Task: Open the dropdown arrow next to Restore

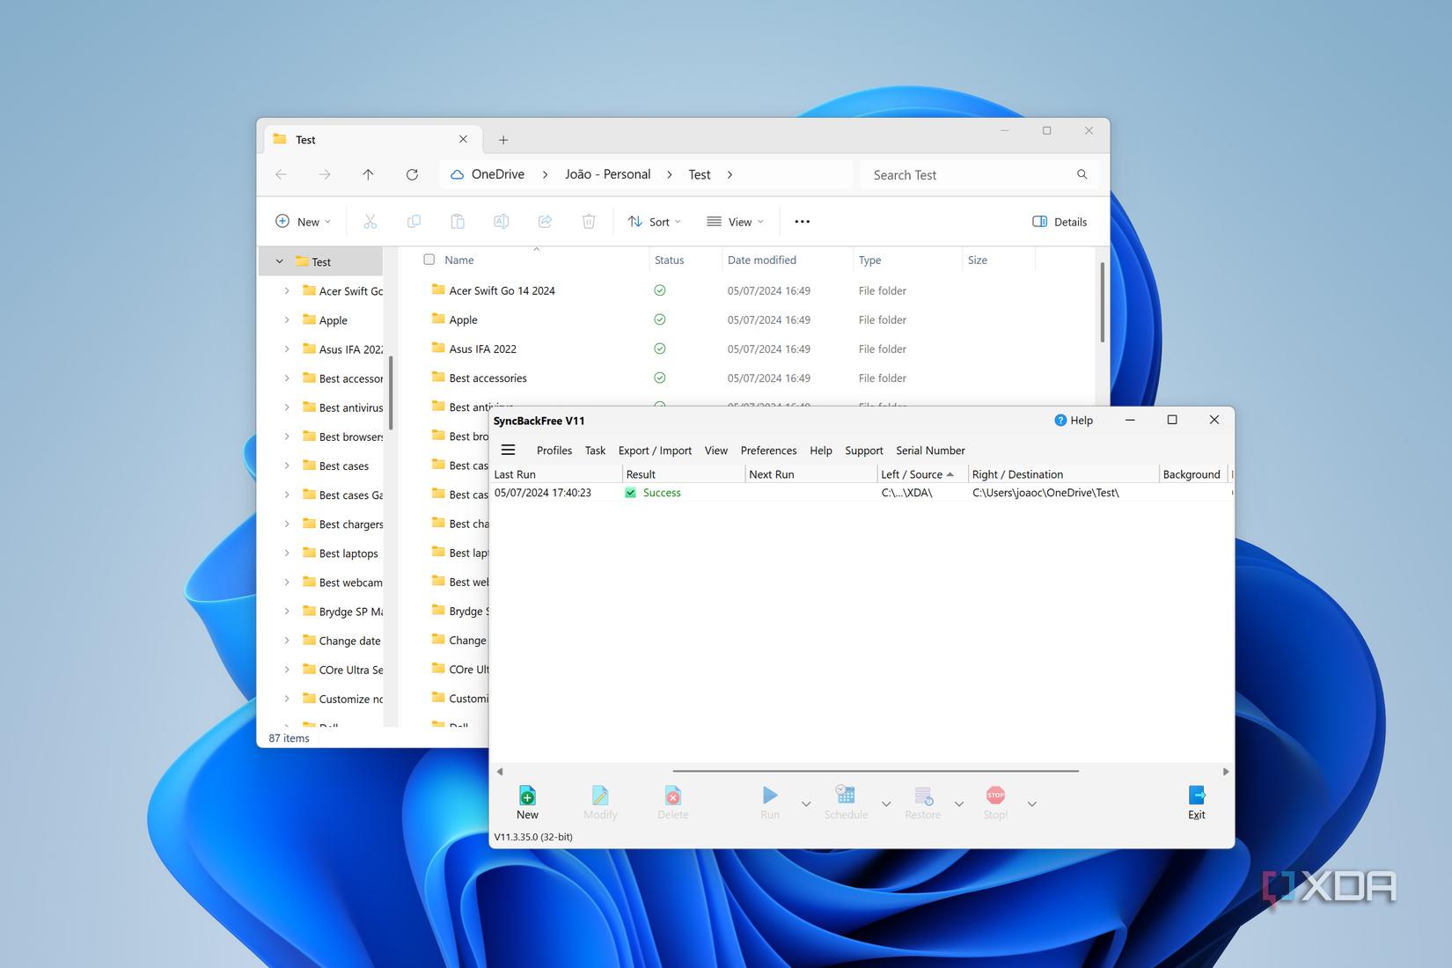Action: [959, 803]
